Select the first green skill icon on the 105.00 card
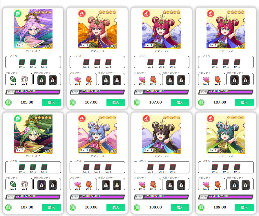Viewport: 259px width, 216px height. (22, 62)
